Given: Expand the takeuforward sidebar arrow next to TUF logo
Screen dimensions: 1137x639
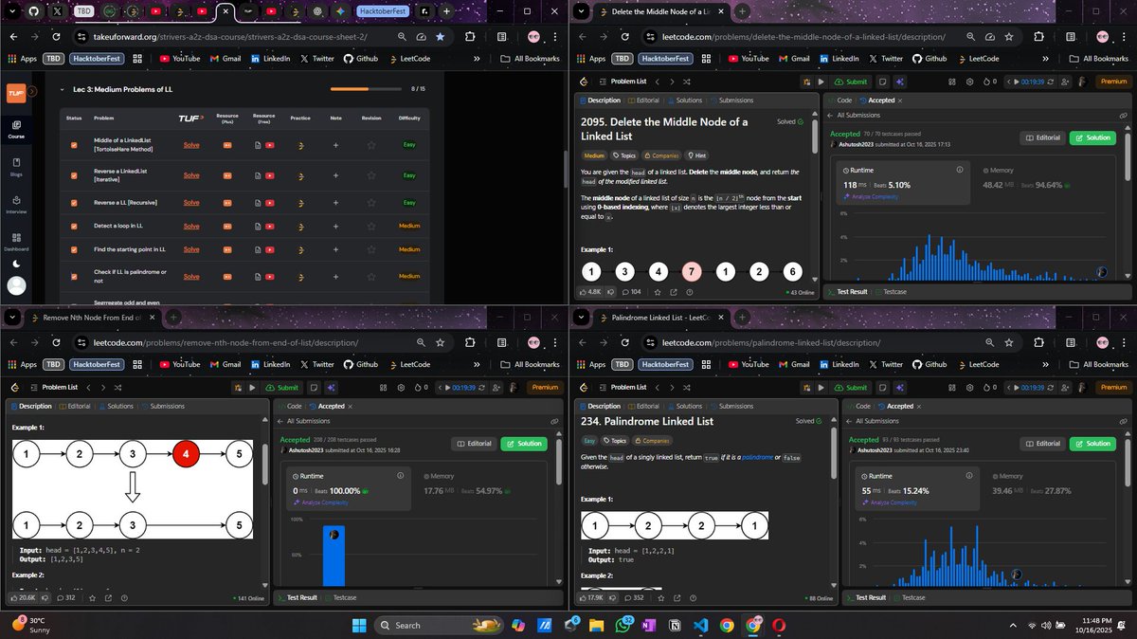Looking at the screenshot, I should click(x=31, y=92).
